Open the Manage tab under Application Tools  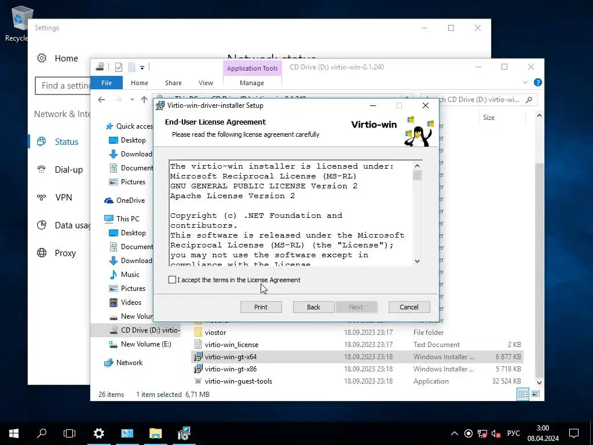(x=252, y=82)
